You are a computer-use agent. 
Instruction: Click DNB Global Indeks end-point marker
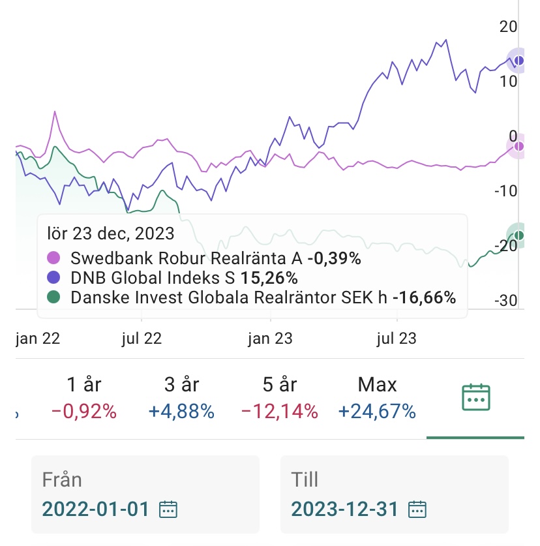pyautogui.click(x=519, y=61)
